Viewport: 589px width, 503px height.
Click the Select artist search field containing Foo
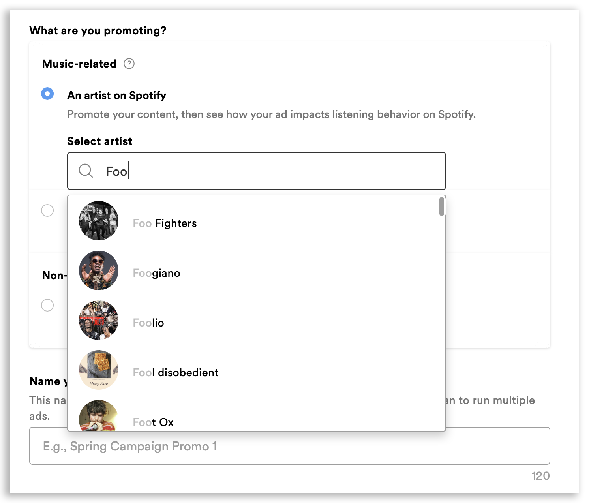point(257,171)
